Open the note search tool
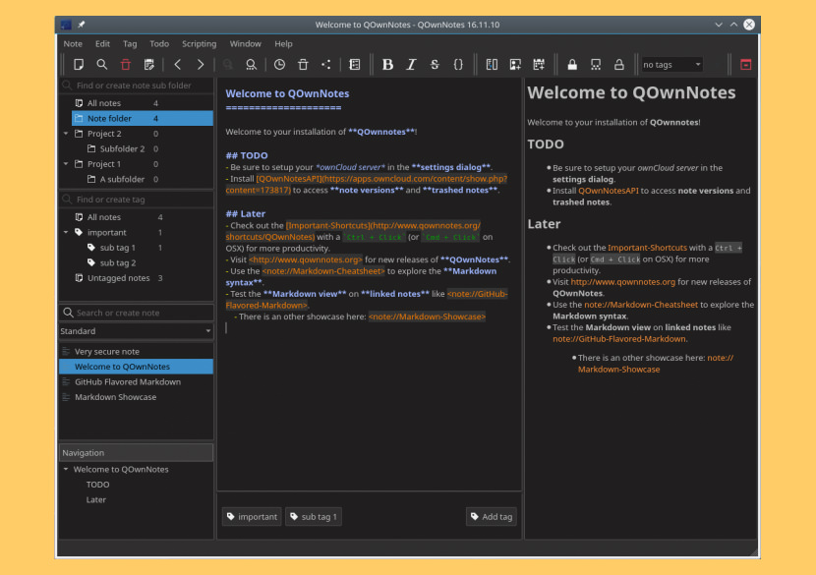 tap(102, 64)
